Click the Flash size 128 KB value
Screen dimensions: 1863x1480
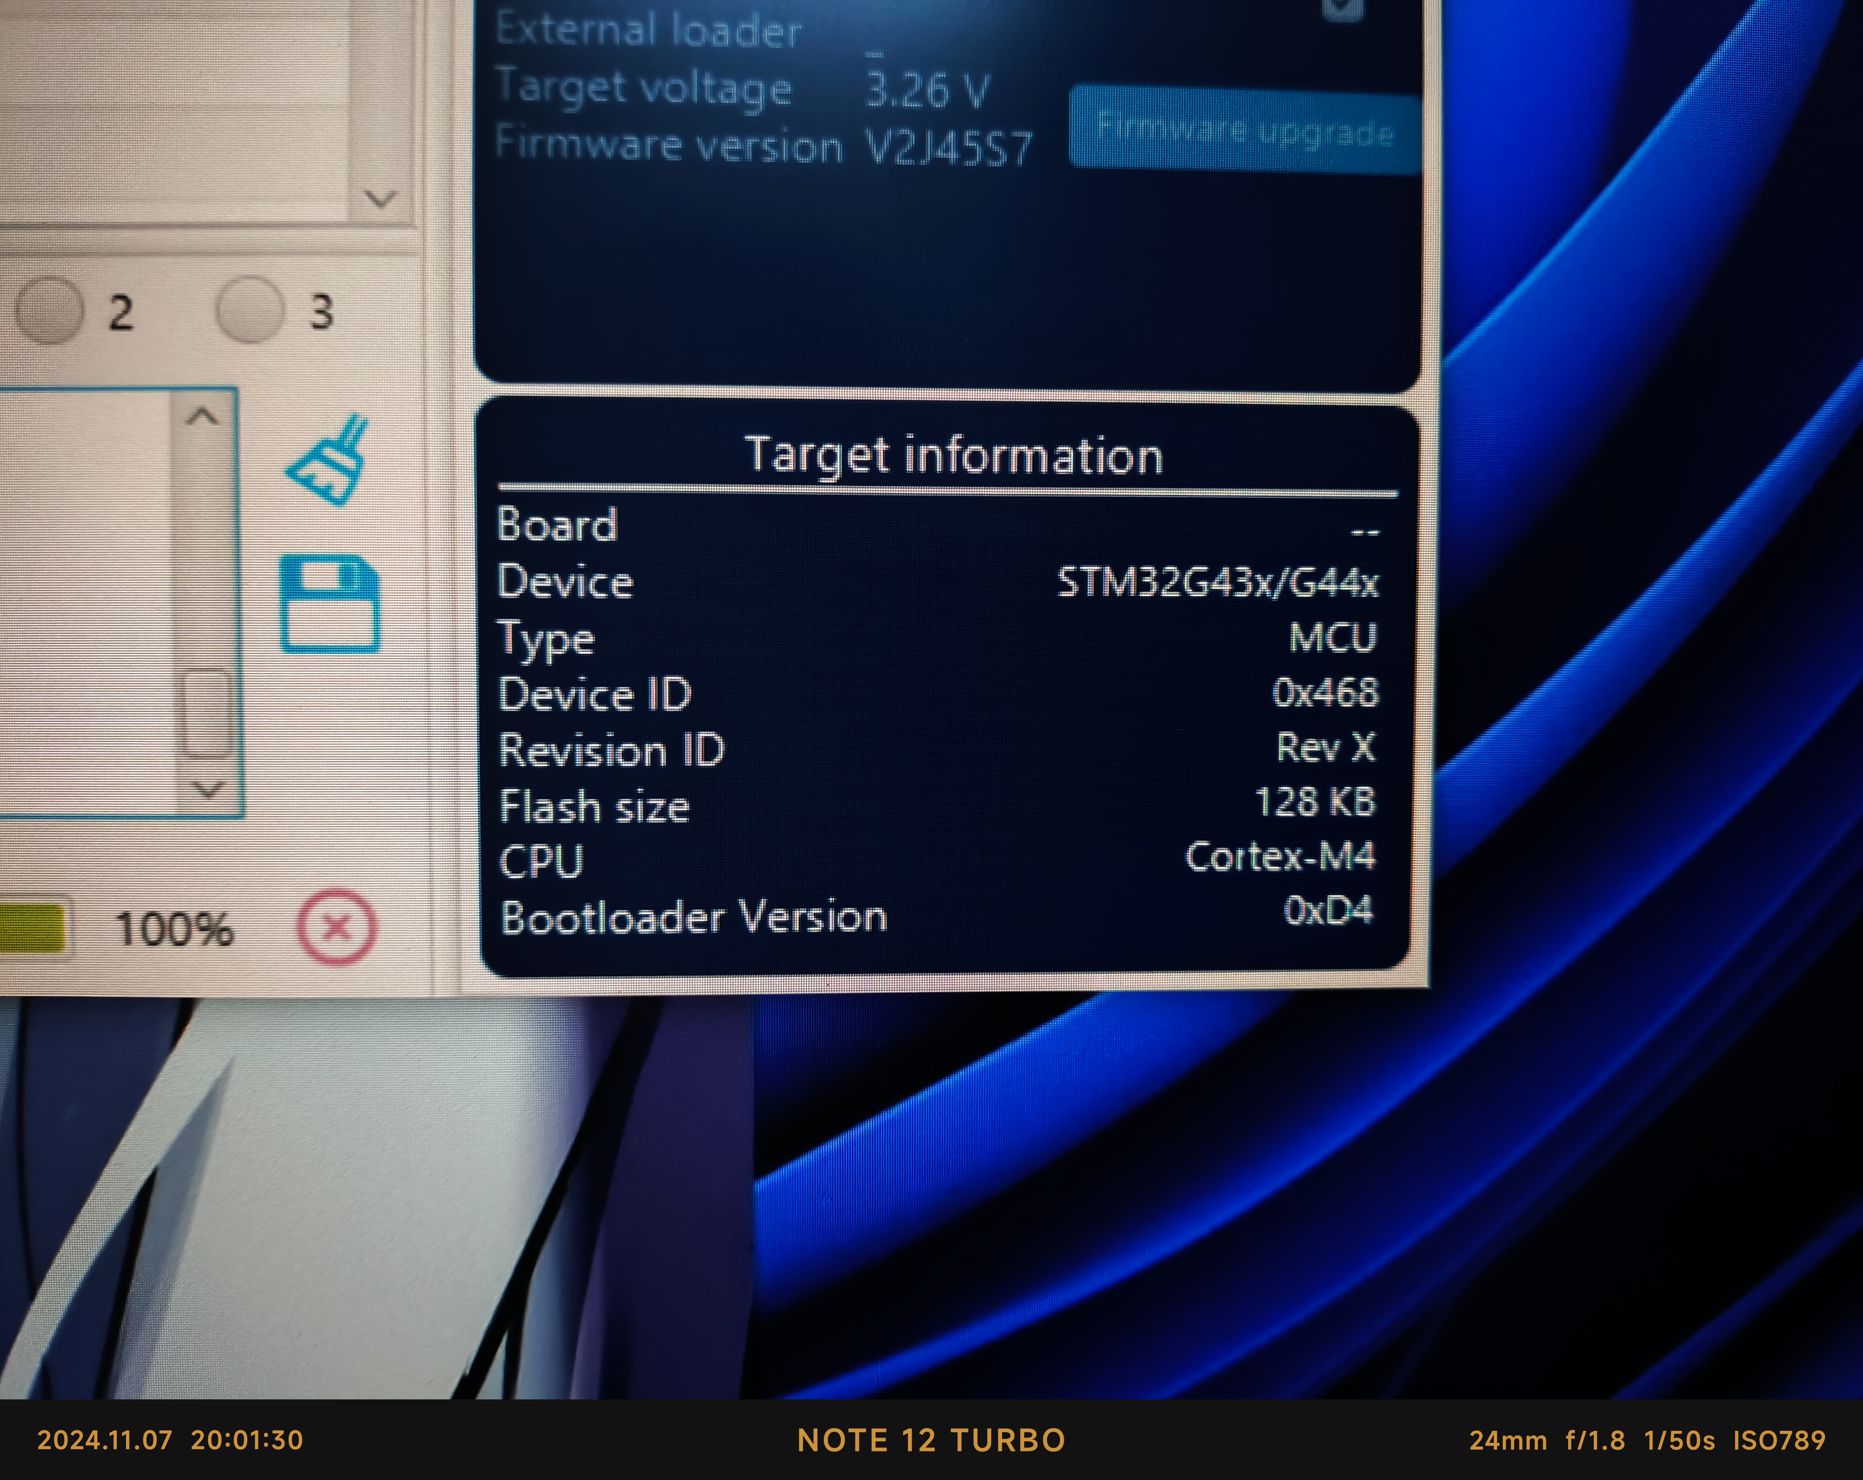coord(1314,802)
